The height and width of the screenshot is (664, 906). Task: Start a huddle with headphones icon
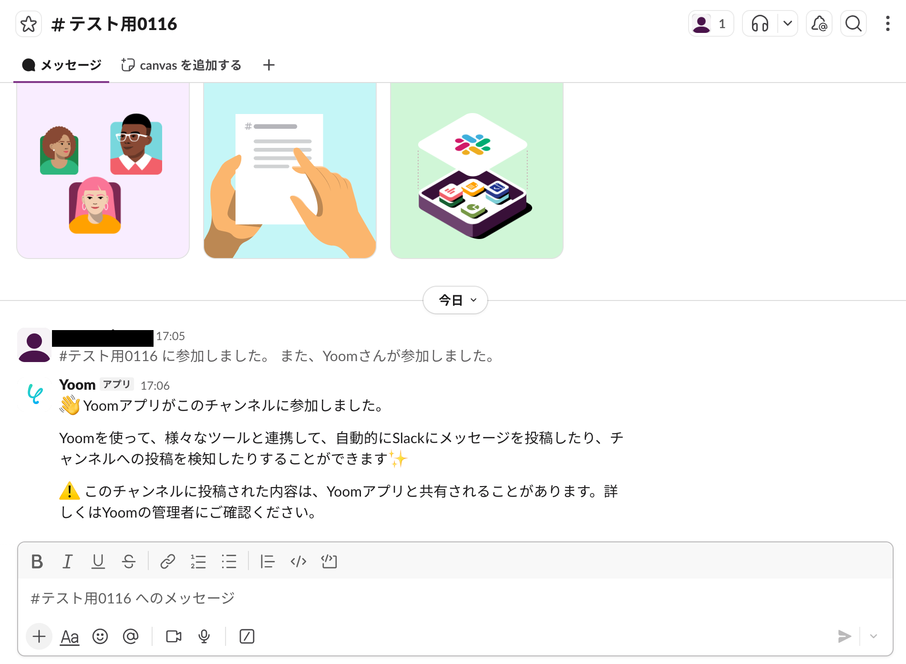pos(760,23)
